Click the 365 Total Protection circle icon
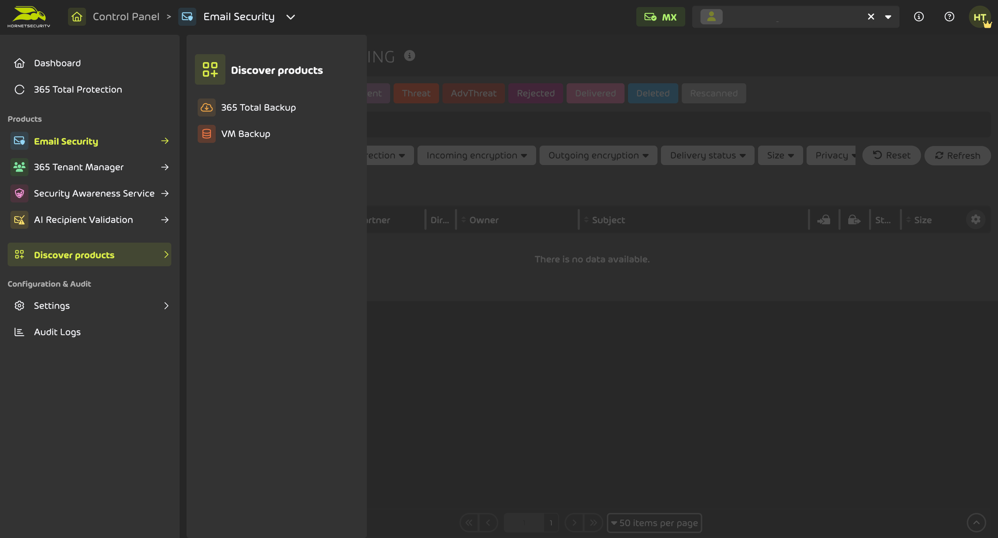Viewport: 998px width, 538px height. [x=19, y=90]
